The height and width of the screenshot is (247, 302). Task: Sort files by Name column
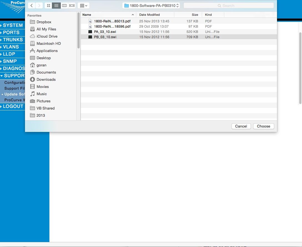coord(108,15)
